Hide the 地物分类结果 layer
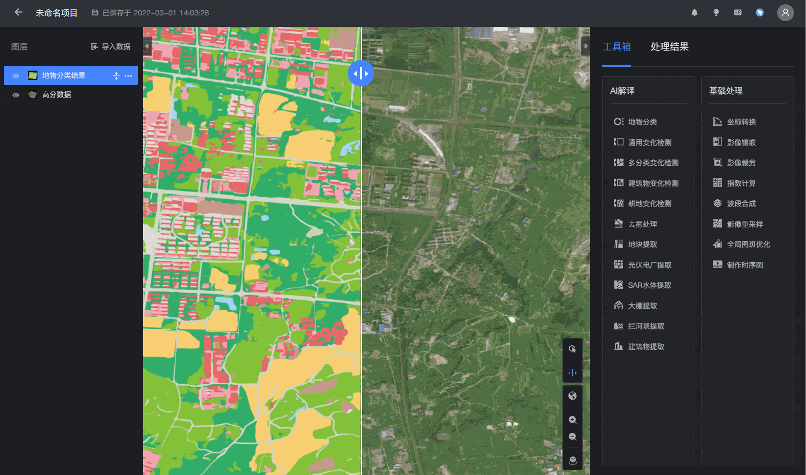This screenshot has width=806, height=475. pos(16,76)
